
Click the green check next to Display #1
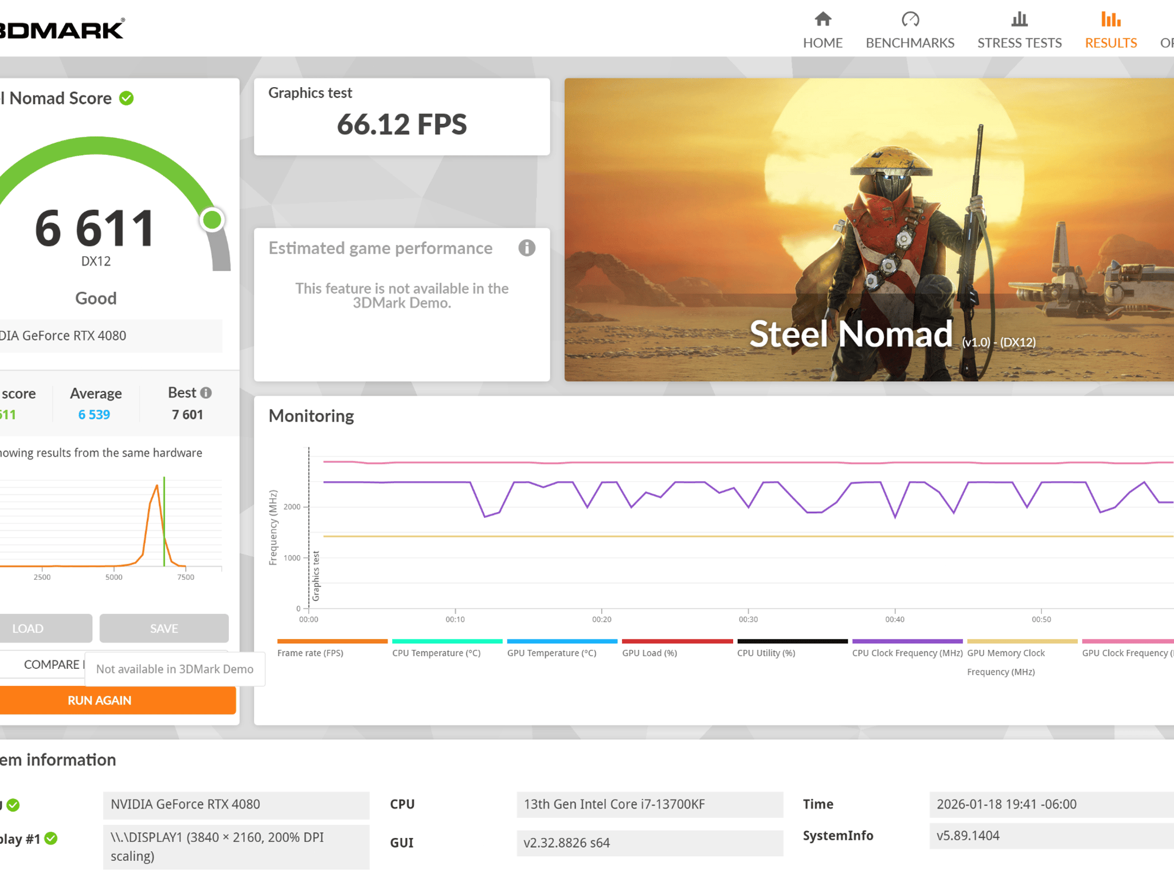(x=51, y=839)
